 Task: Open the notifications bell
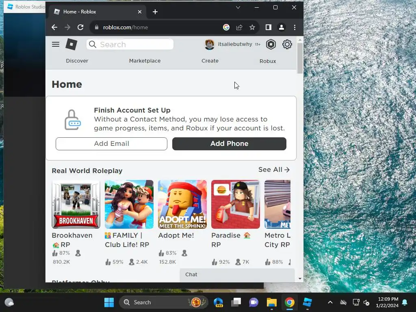[405, 302]
